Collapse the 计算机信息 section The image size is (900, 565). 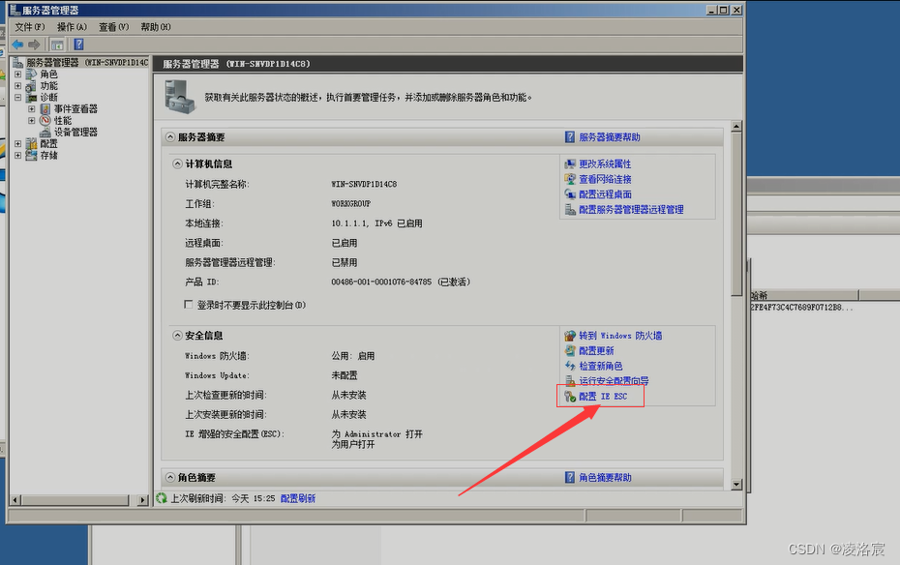pos(177,164)
